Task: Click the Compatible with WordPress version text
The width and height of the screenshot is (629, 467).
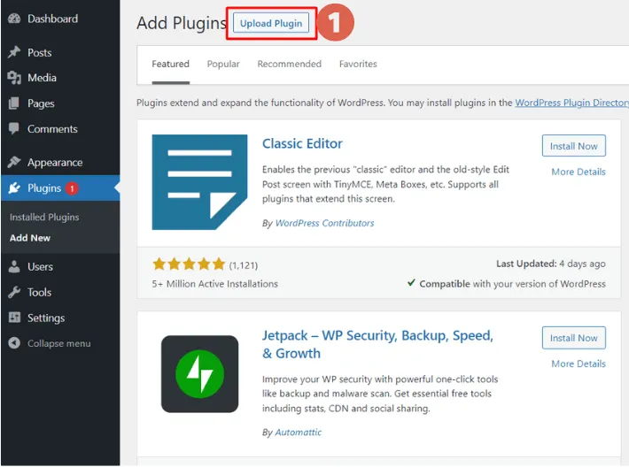Action: pyautogui.click(x=507, y=284)
